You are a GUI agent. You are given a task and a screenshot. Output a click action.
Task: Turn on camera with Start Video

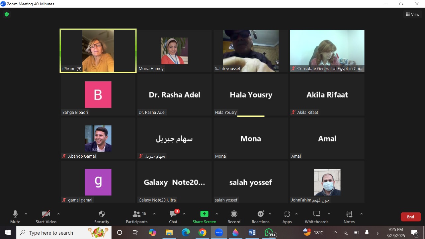pyautogui.click(x=46, y=214)
